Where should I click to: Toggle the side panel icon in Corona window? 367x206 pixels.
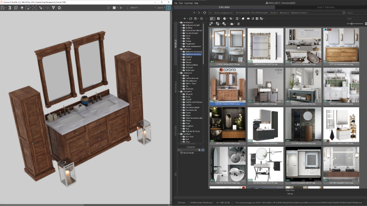pos(168,8)
